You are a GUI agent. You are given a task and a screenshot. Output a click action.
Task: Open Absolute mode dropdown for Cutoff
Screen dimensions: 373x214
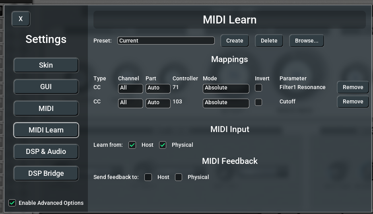click(x=226, y=103)
